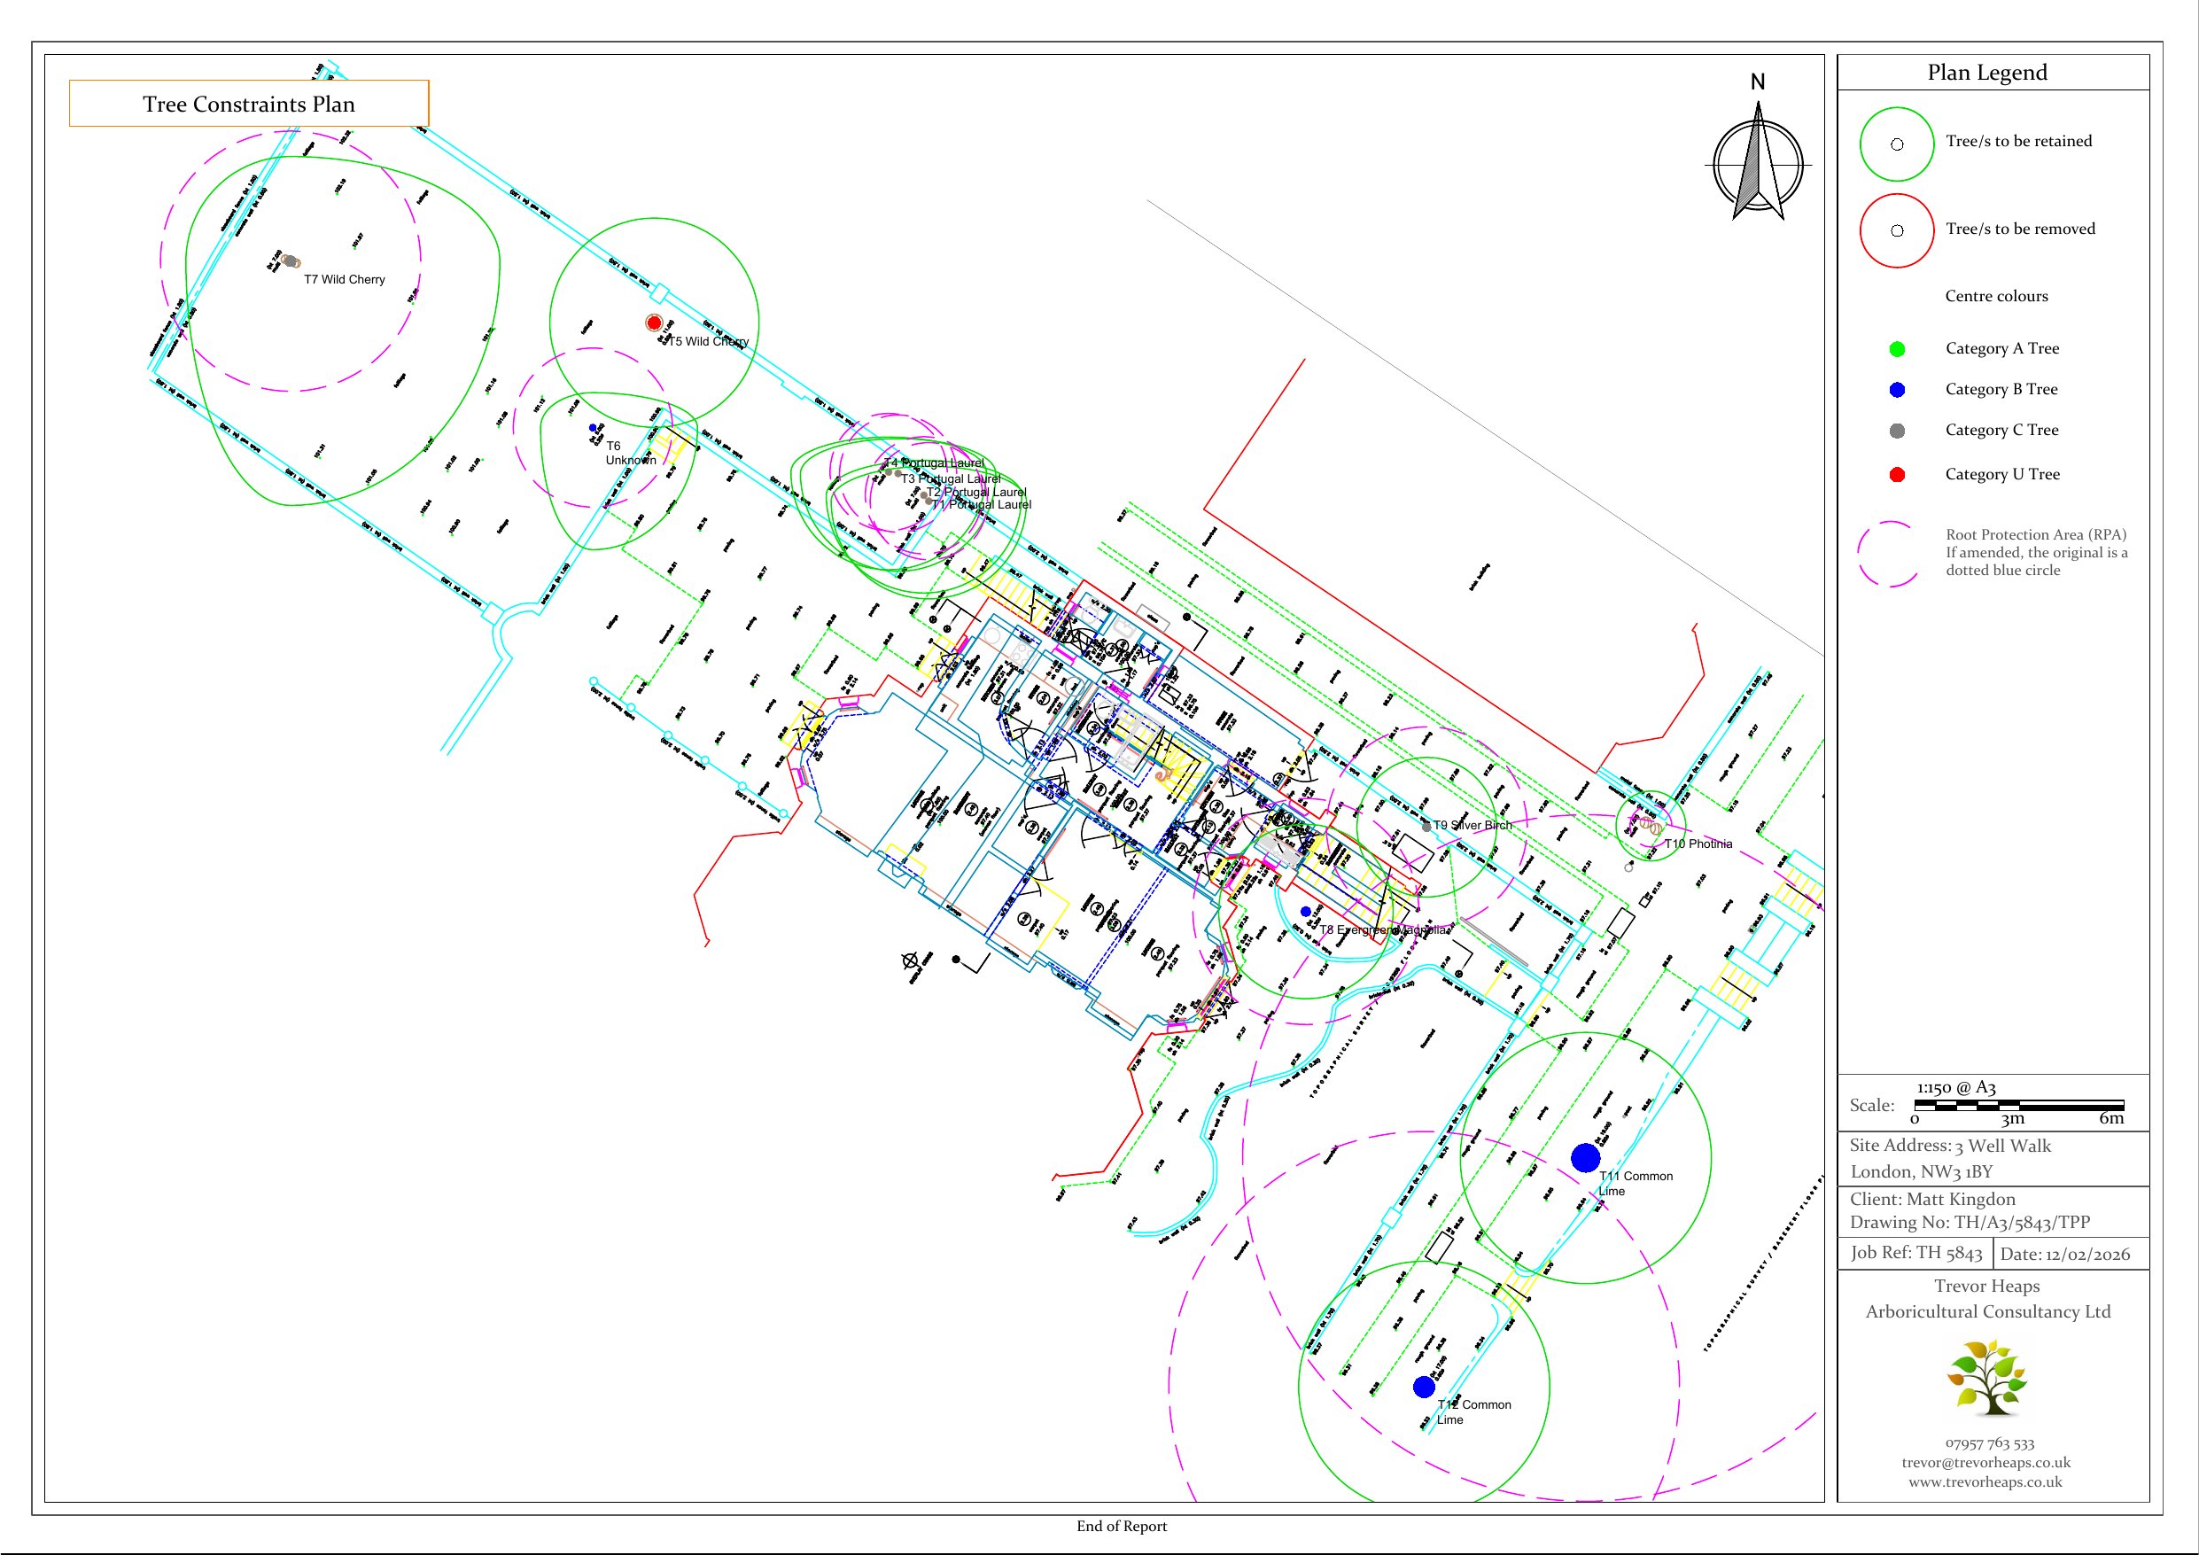
Task: Click the 'T7 Wild Cherry' tree label
Action: coord(344,280)
